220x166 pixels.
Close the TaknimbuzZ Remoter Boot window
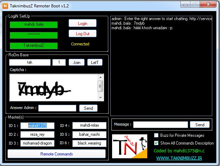click(208, 5)
